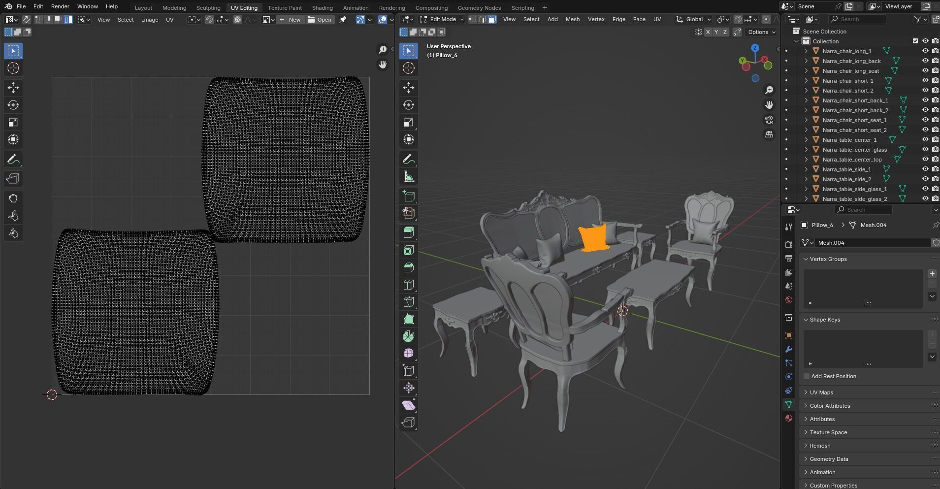Open the UV menu in UV editor
Image resolution: width=940 pixels, height=489 pixels.
[169, 20]
